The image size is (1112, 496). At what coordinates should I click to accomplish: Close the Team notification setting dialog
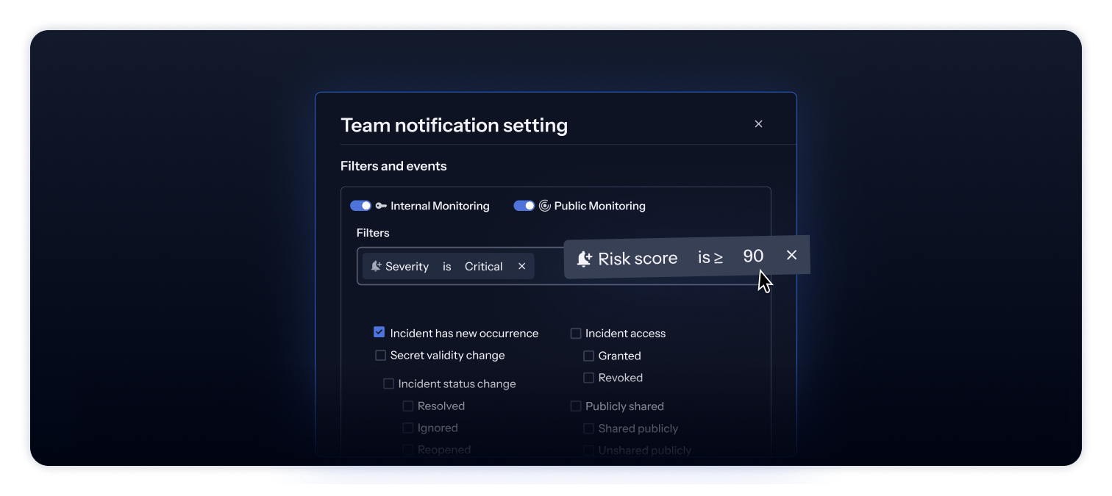758,124
